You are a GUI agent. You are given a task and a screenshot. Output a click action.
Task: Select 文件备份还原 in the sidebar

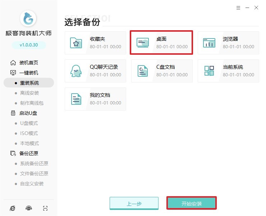click(x=34, y=174)
